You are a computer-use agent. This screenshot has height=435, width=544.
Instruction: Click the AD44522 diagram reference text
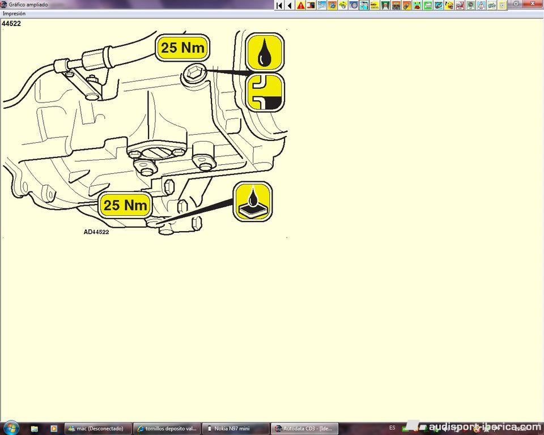point(96,232)
